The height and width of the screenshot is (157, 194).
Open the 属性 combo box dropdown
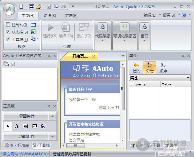click(x=188, y=78)
